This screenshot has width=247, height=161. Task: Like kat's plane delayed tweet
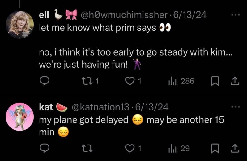coord(130,149)
